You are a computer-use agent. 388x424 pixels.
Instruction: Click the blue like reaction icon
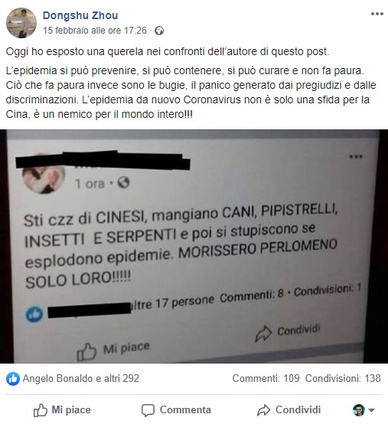(13, 379)
